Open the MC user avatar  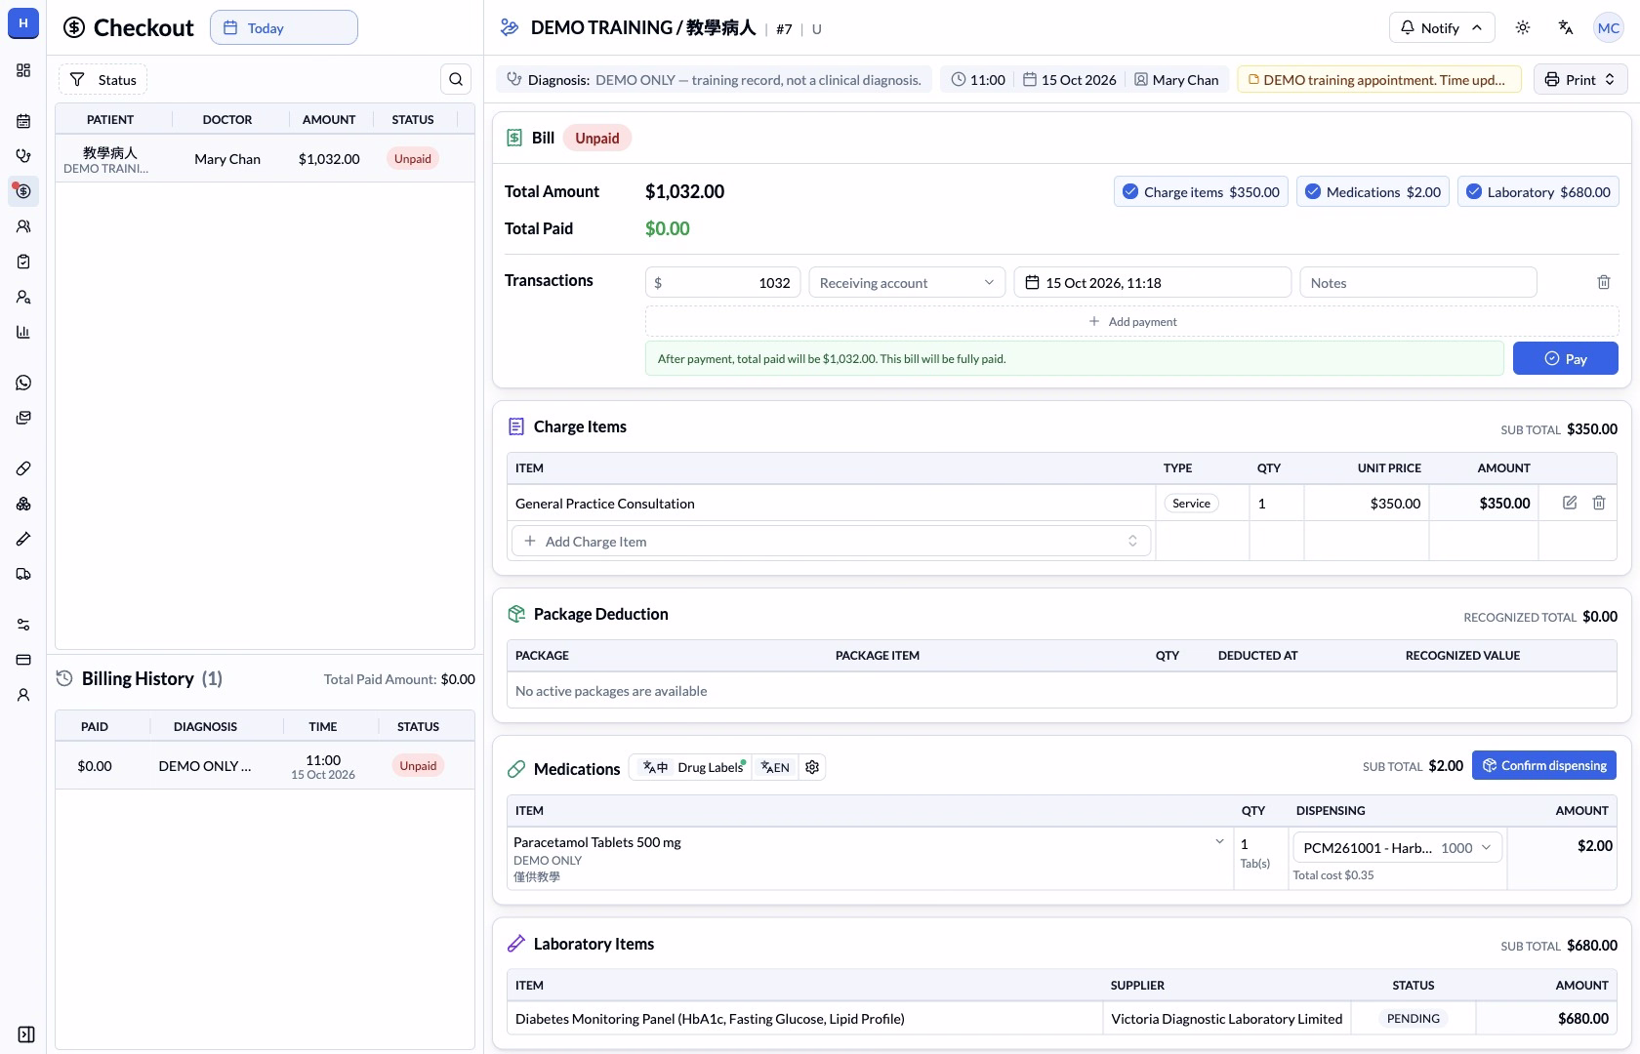tap(1609, 27)
